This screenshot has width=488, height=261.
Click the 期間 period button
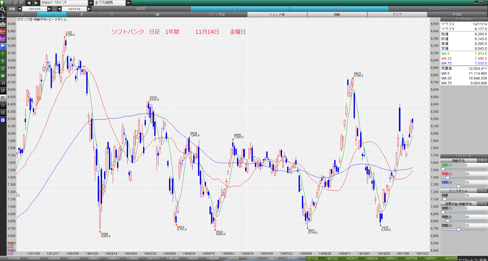[12, 9]
